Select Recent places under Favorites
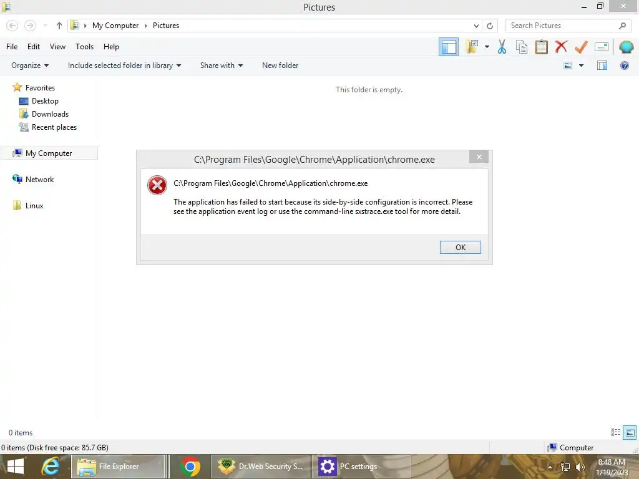Viewport: 639px width, 479px height. point(54,127)
